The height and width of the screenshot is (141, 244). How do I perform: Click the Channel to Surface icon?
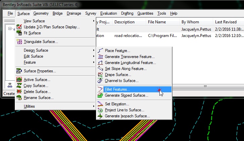(x=100, y=81)
